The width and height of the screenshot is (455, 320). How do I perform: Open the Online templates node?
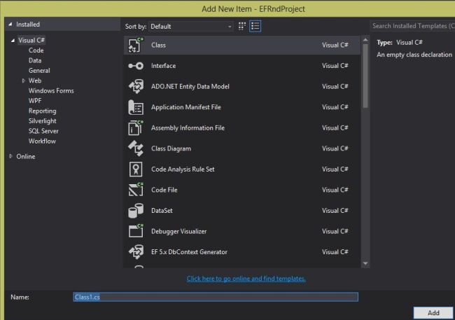click(x=25, y=157)
